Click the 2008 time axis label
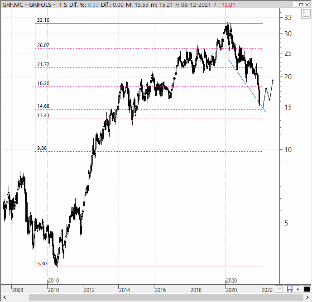The width and height of the screenshot is (312, 302). tap(18, 290)
